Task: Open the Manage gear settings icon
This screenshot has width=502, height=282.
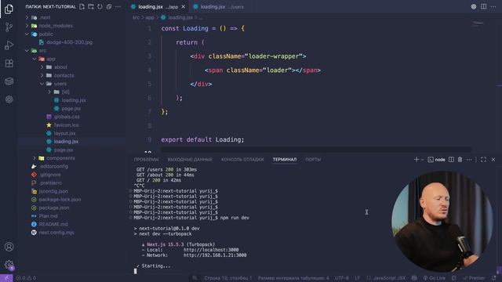Action: click(x=9, y=265)
